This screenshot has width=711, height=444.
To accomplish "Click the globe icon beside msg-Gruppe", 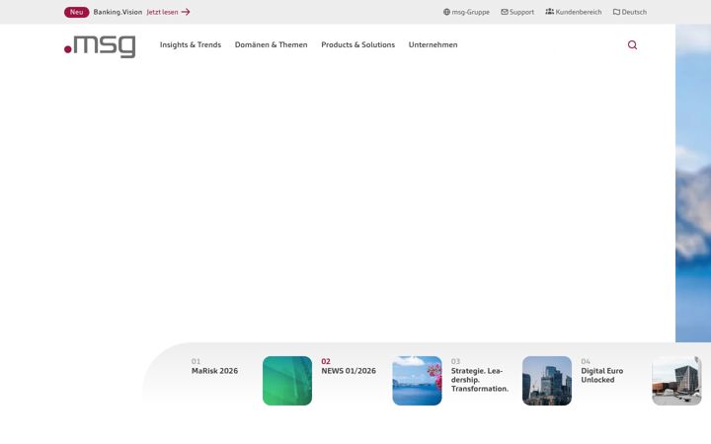I will tap(446, 12).
